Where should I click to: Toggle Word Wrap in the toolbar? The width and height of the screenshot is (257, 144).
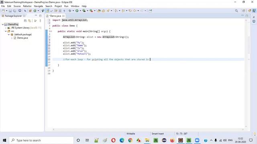click(52, 11)
